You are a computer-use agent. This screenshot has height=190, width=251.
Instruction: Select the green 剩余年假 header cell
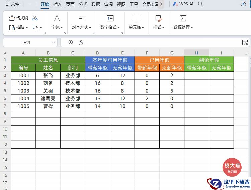point(209,60)
